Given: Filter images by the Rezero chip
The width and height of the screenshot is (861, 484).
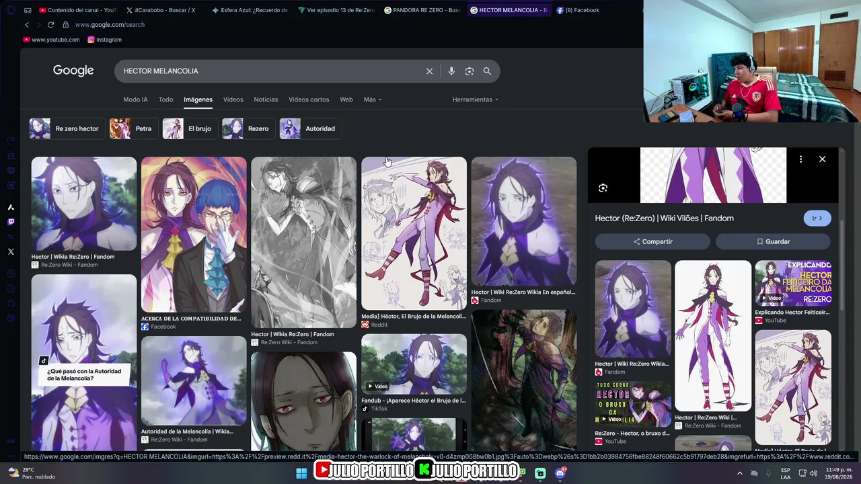Looking at the screenshot, I should (x=248, y=128).
